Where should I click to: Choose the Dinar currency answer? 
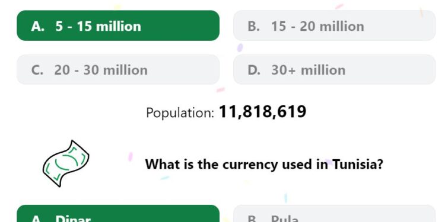coord(118,214)
